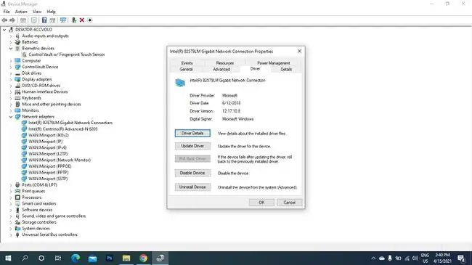Select Intel(R) 82579LM Gigabit Network Connection in tree
The width and height of the screenshot is (472, 265).
coord(70,123)
